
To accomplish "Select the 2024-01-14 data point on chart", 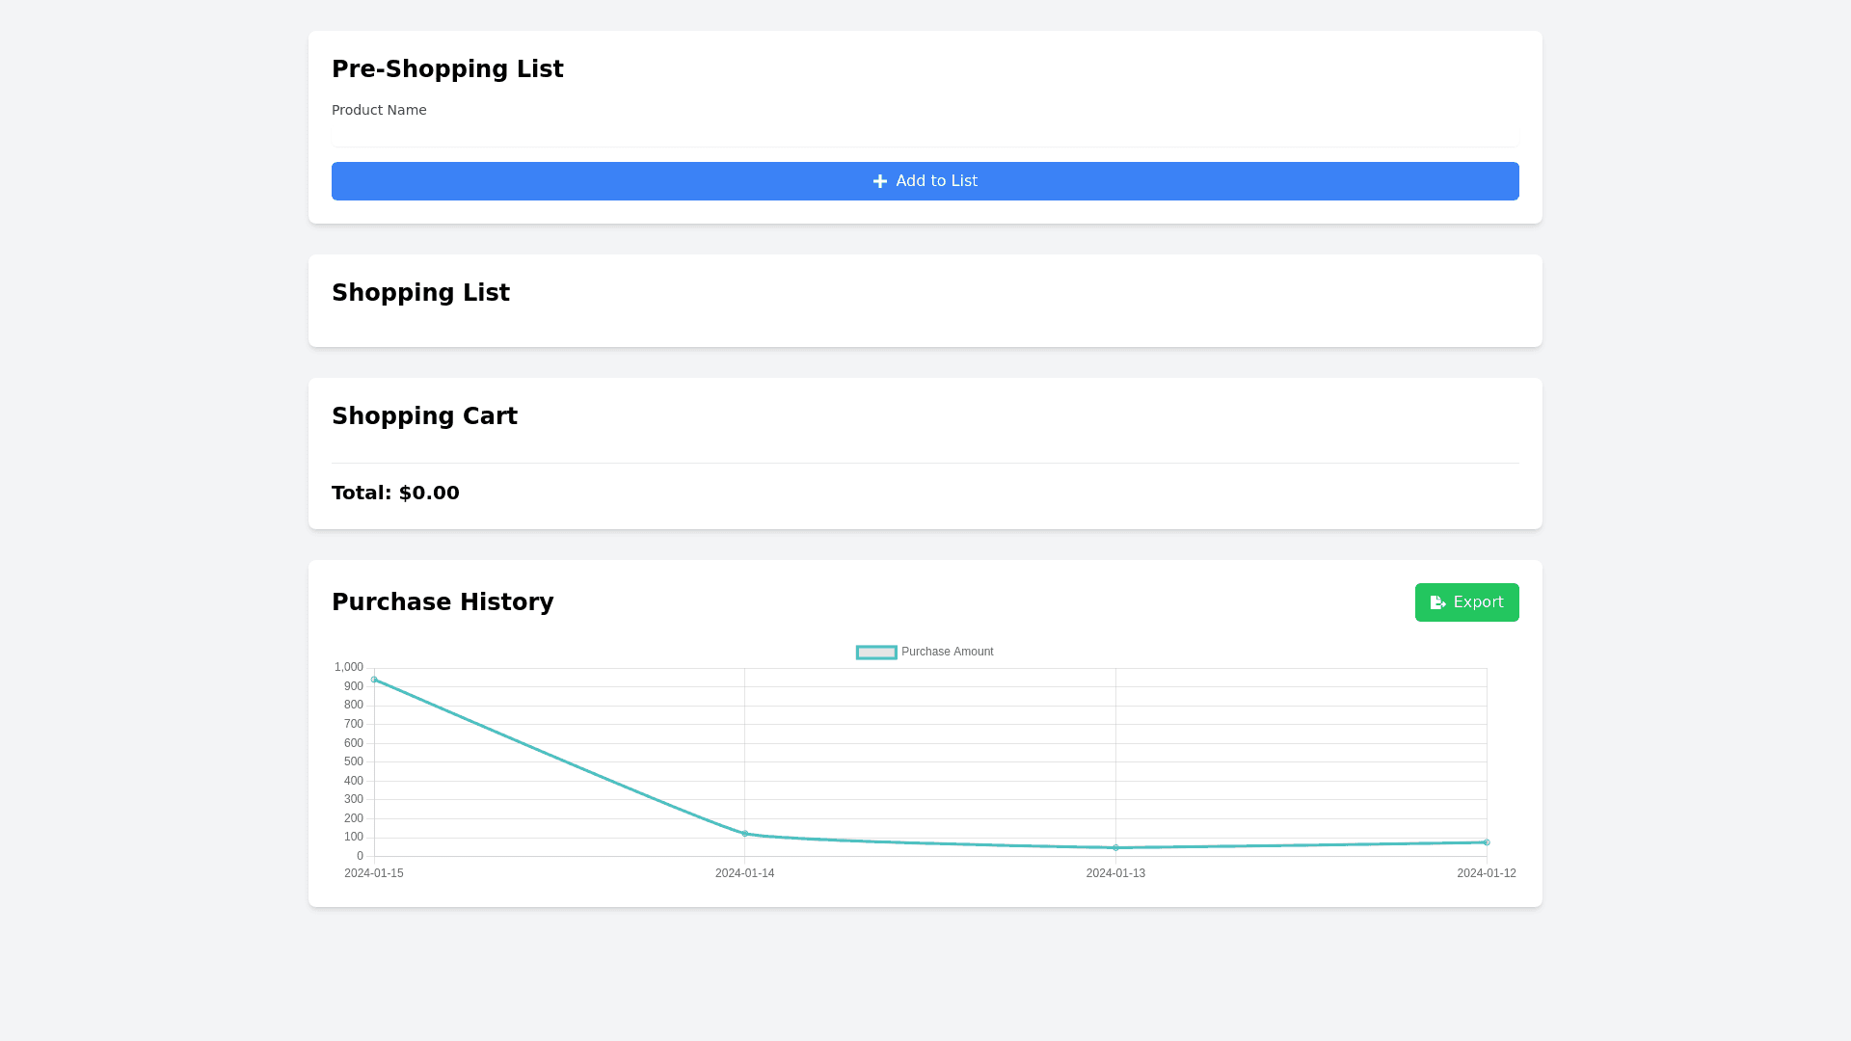I will pyautogui.click(x=745, y=834).
